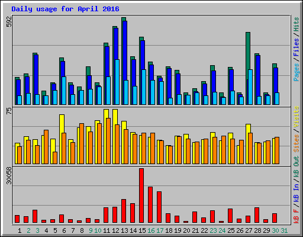Click day 11 on the x-axis
Viewport: 303px width, 237px height.
coord(107,230)
